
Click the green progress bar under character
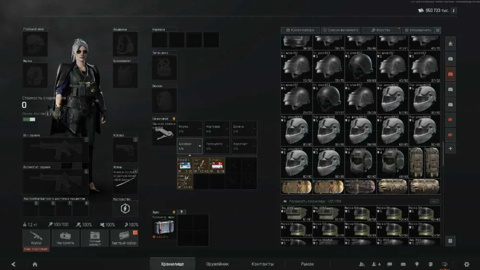(x=29, y=119)
